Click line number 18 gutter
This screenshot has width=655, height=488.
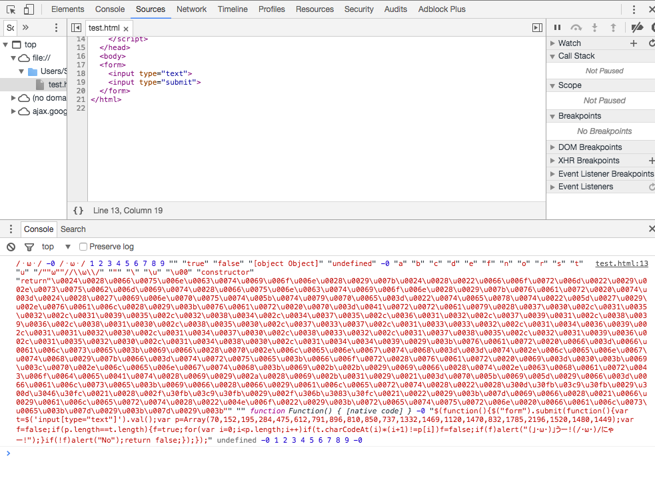pos(81,73)
